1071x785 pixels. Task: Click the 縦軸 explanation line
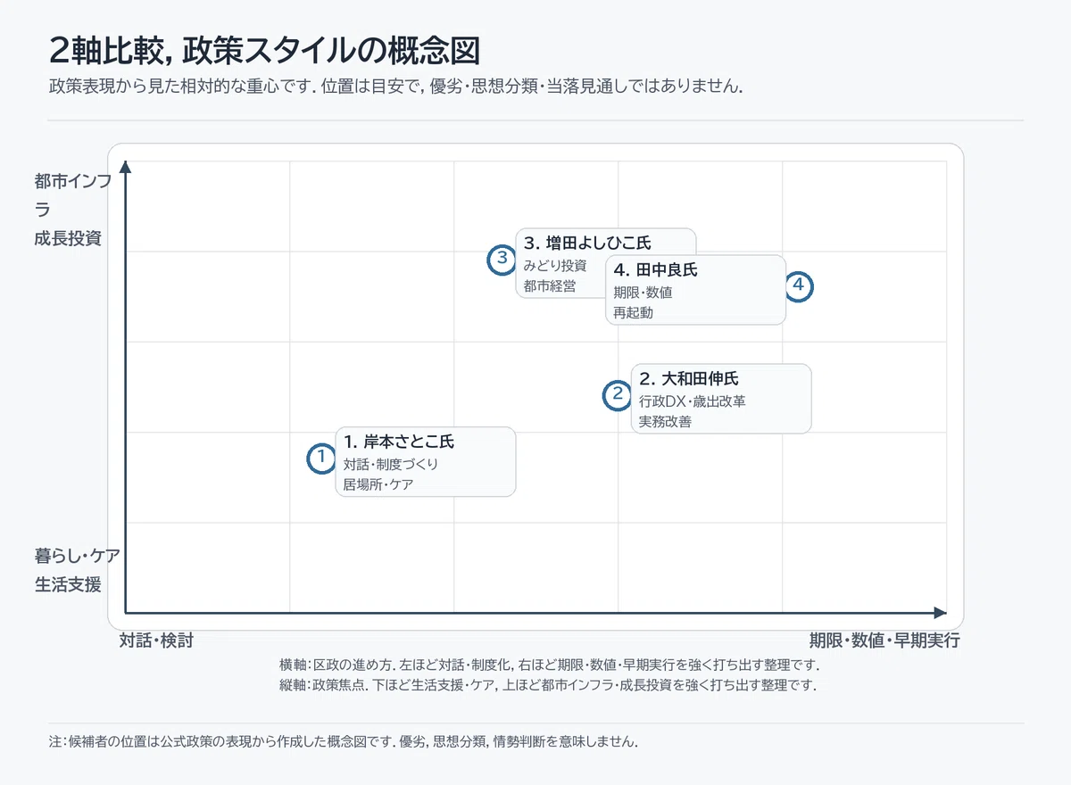tap(548, 685)
